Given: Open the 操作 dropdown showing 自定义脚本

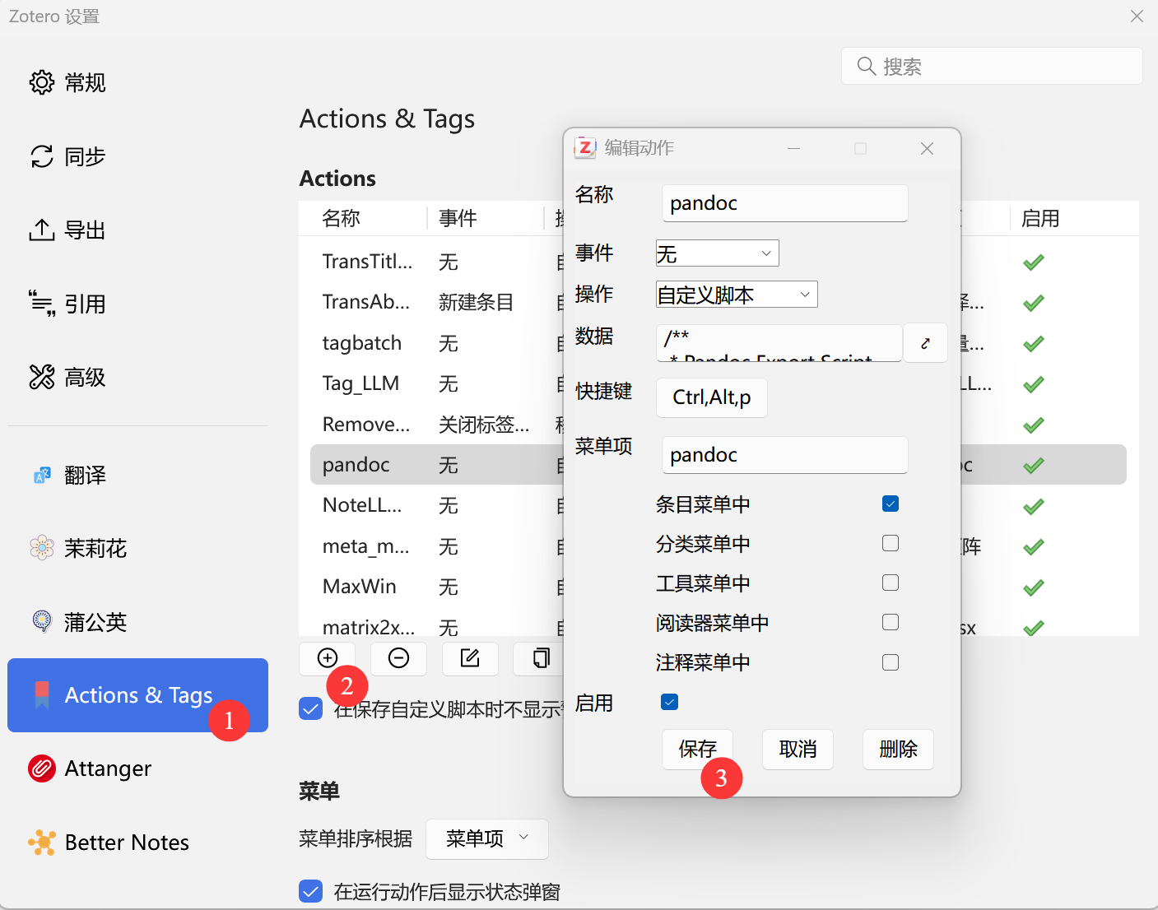Looking at the screenshot, I should (737, 295).
